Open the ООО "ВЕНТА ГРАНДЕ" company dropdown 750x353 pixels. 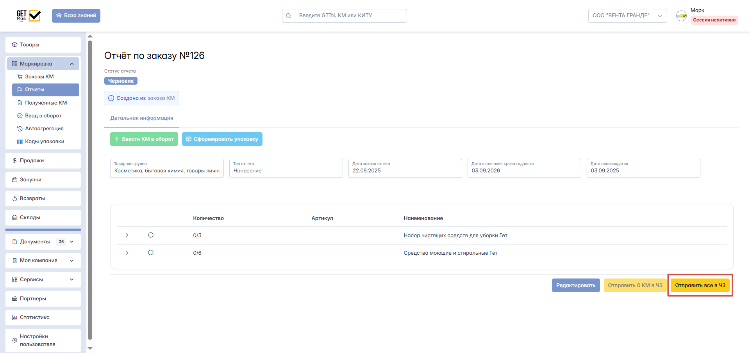(x=627, y=16)
